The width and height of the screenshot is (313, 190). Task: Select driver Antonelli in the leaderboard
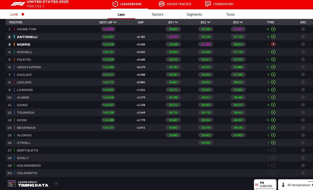(x=27, y=37)
